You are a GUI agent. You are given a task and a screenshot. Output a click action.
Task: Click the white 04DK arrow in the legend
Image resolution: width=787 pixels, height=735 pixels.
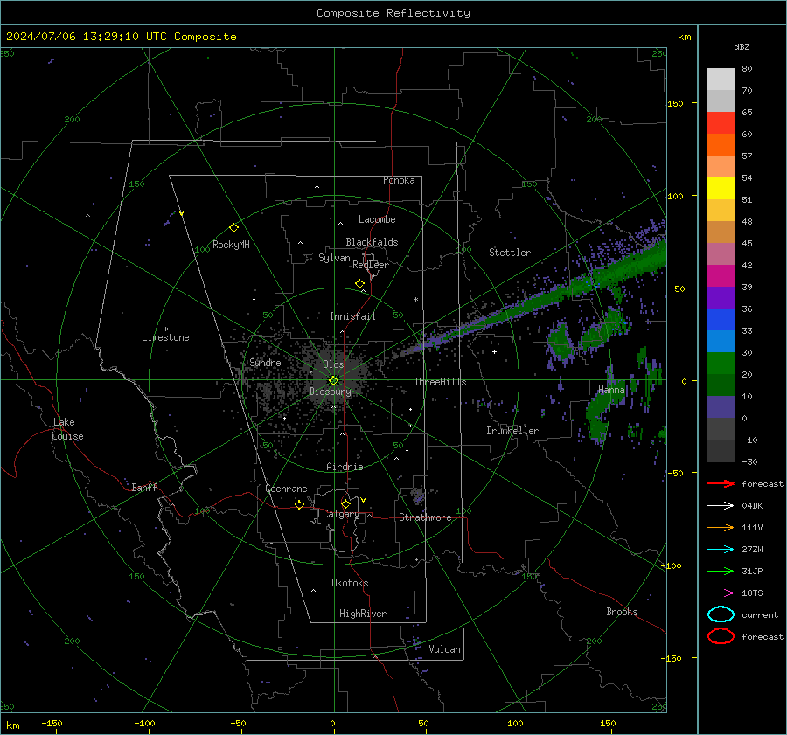(x=721, y=505)
